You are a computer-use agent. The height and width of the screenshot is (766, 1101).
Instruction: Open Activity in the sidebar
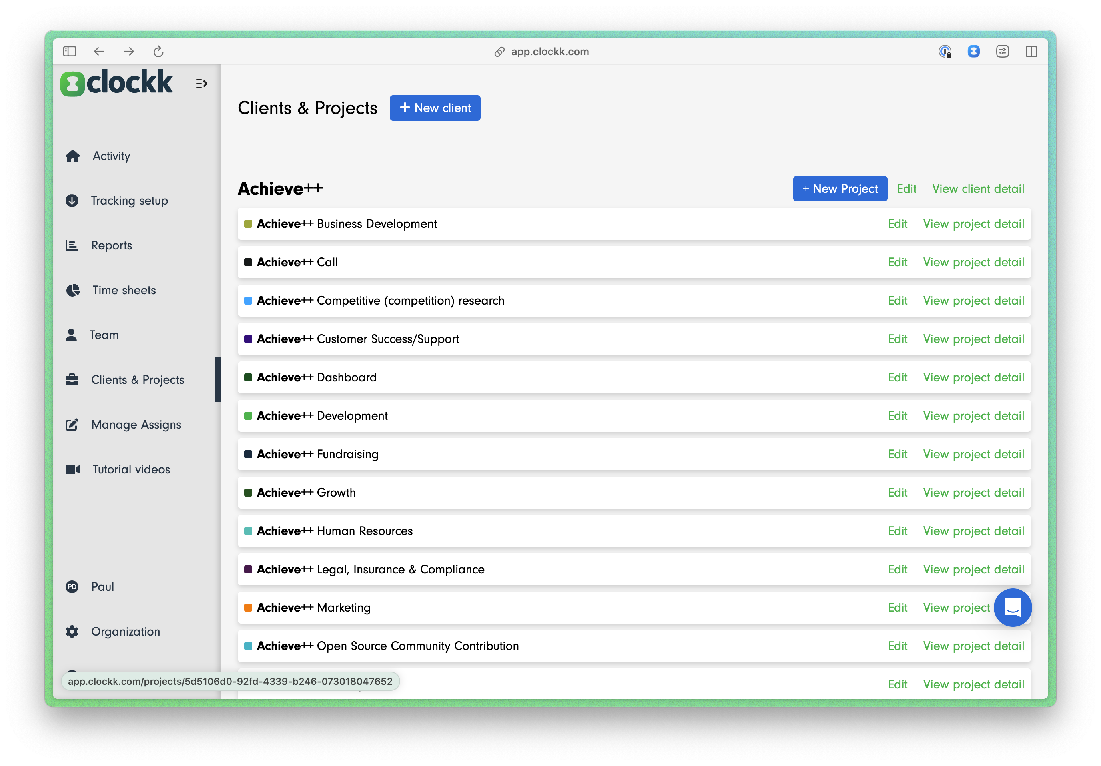pyautogui.click(x=111, y=156)
